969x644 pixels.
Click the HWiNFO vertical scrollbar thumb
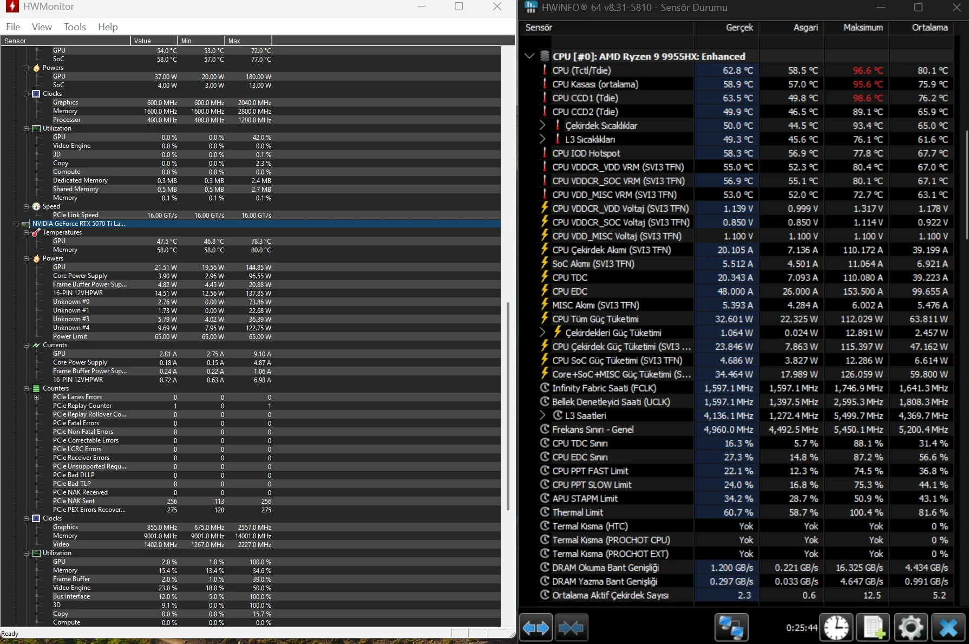pyautogui.click(x=966, y=185)
